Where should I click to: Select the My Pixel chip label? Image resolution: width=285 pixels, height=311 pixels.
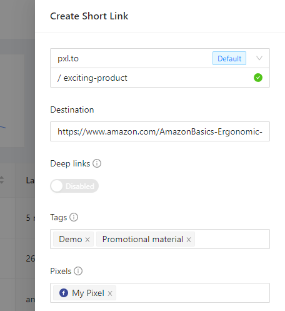pos(88,293)
